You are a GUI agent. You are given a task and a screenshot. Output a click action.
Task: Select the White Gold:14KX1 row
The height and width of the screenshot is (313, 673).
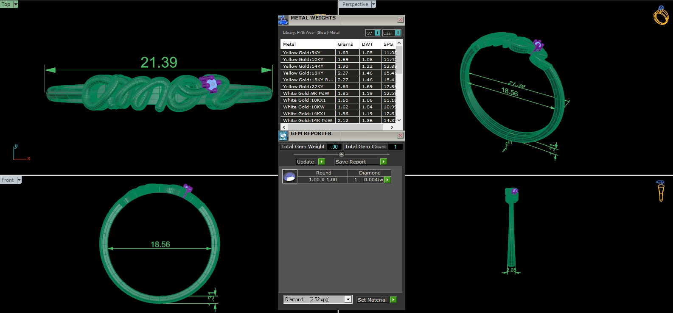point(338,114)
